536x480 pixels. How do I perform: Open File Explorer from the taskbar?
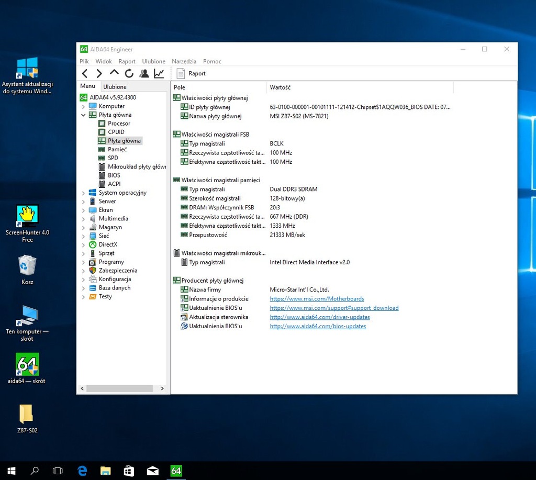point(106,471)
